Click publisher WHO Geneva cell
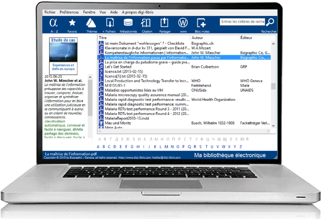This screenshot has height=219, width=321. pyautogui.click(x=251, y=81)
